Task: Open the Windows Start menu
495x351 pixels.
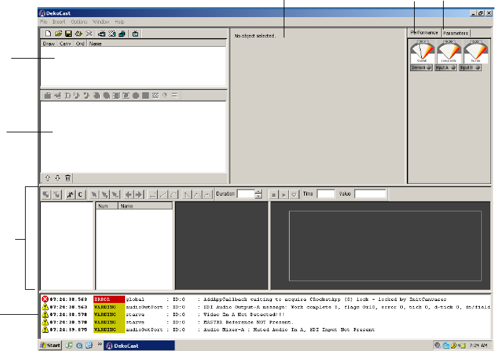Action: pyautogui.click(x=50, y=345)
